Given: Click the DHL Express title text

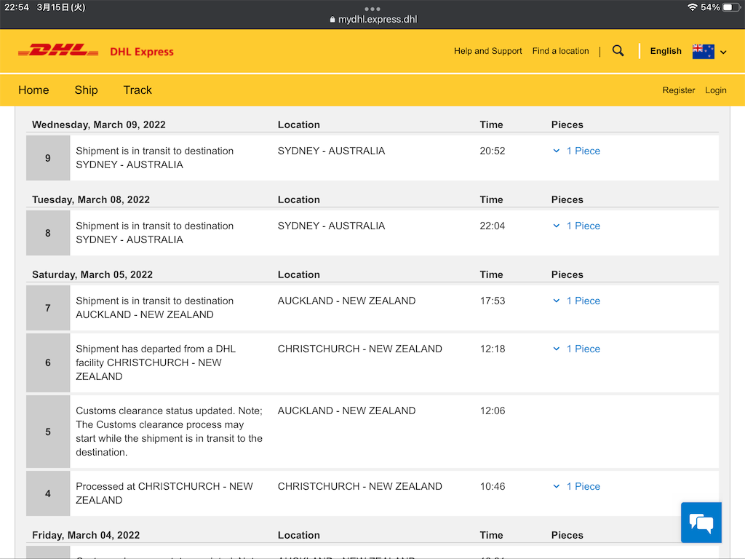Looking at the screenshot, I should [x=142, y=52].
